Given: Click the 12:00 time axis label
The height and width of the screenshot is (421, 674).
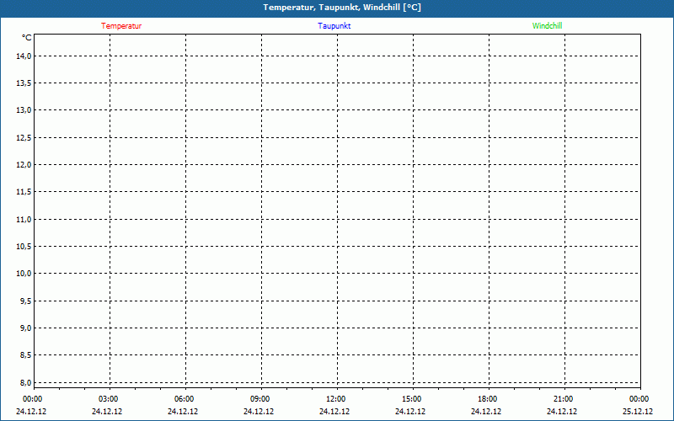Looking at the screenshot, I should point(335,399).
